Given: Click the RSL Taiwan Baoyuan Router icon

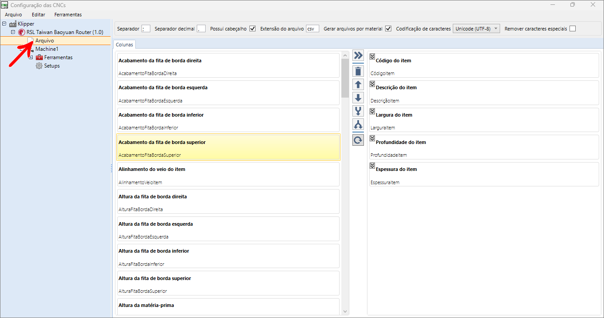Looking at the screenshot, I should click(x=22, y=32).
